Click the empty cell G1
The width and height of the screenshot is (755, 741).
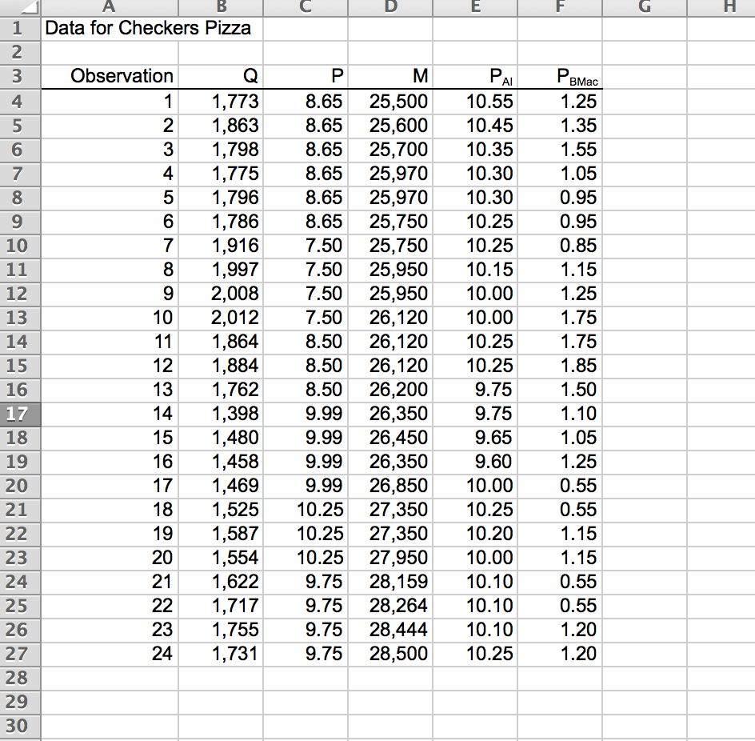click(x=643, y=28)
